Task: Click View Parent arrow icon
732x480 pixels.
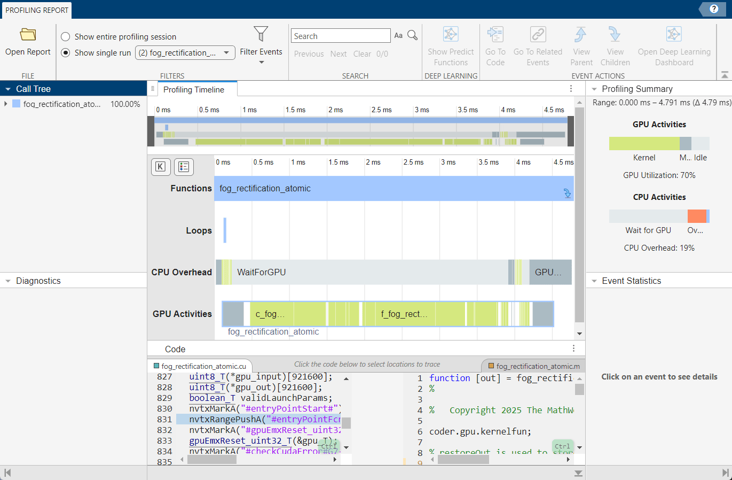Action: point(581,34)
